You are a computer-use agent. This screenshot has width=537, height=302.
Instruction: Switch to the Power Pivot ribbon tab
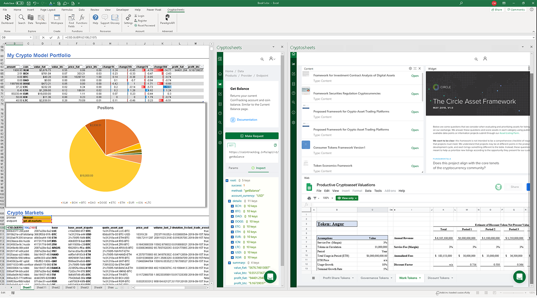click(x=154, y=9)
